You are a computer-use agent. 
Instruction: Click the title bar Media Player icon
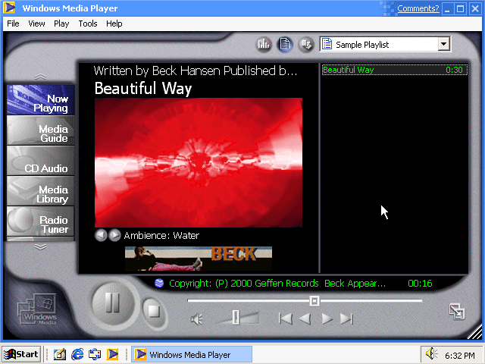click(9, 8)
